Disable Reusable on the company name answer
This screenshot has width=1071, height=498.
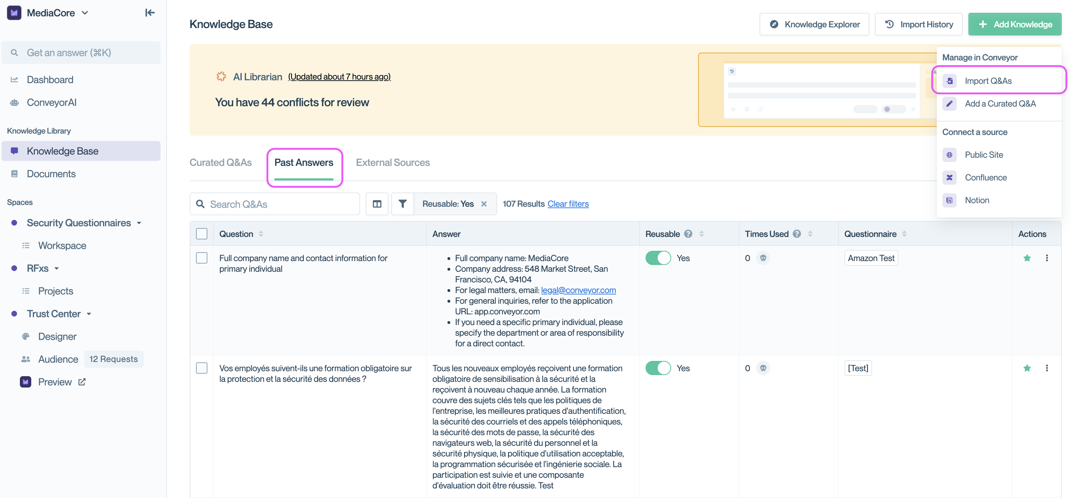click(658, 258)
